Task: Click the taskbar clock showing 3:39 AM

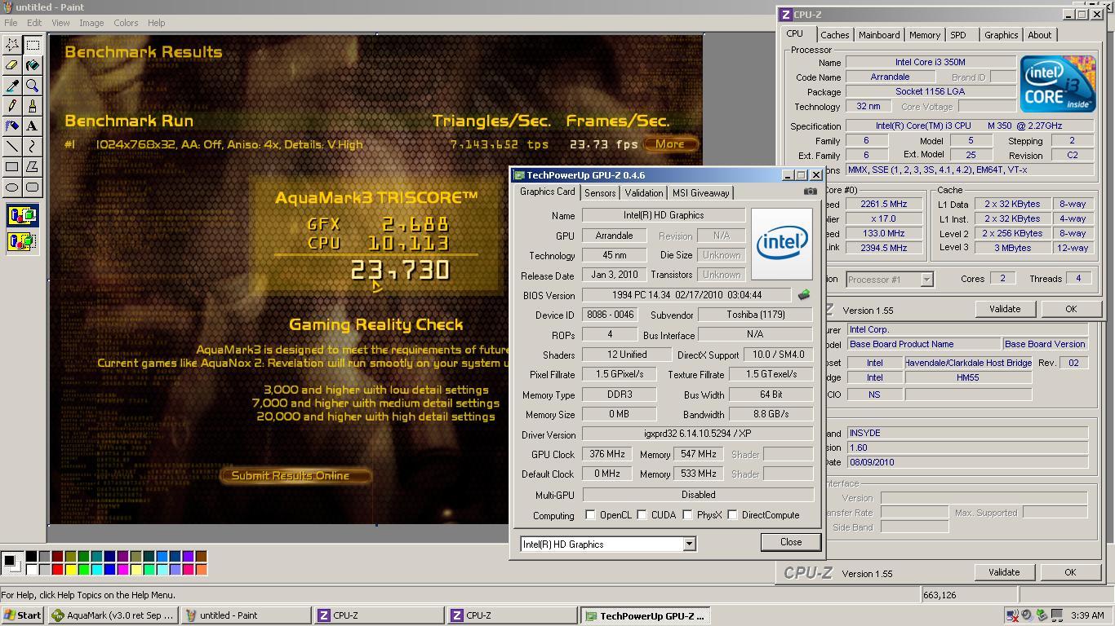Action: [x=1087, y=615]
